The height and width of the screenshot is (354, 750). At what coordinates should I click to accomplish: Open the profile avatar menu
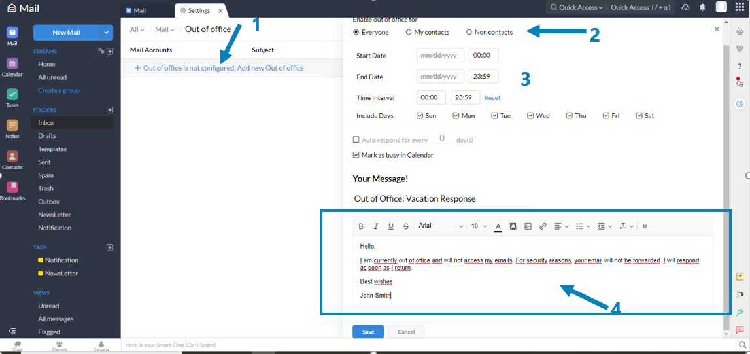[x=721, y=7]
